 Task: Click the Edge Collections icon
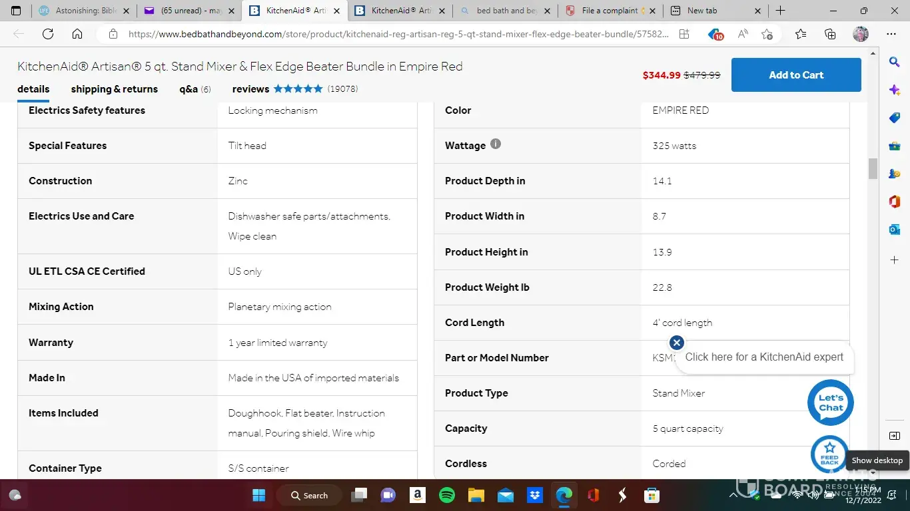pyautogui.click(x=830, y=34)
